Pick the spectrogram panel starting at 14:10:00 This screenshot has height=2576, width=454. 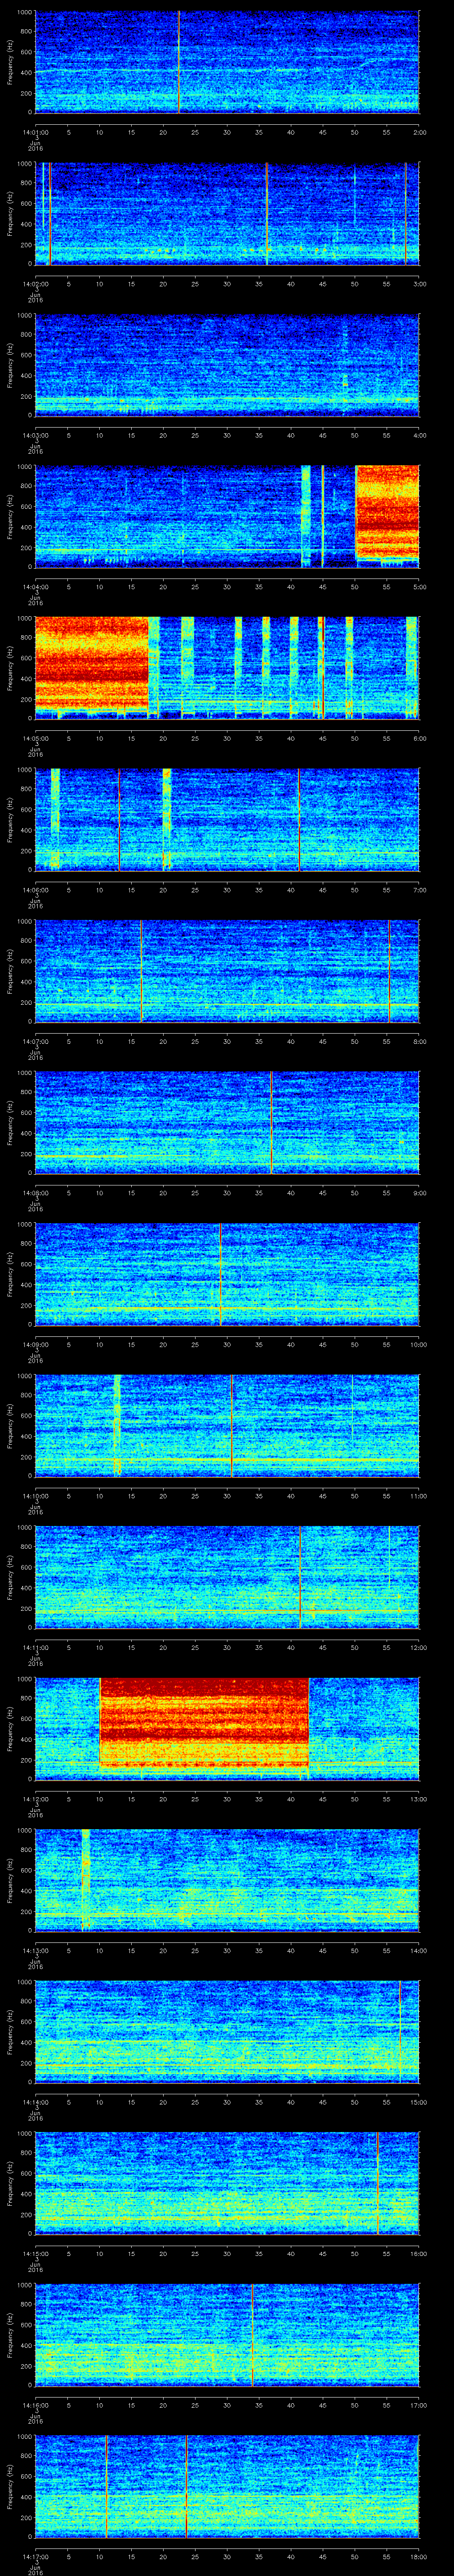click(x=227, y=1425)
